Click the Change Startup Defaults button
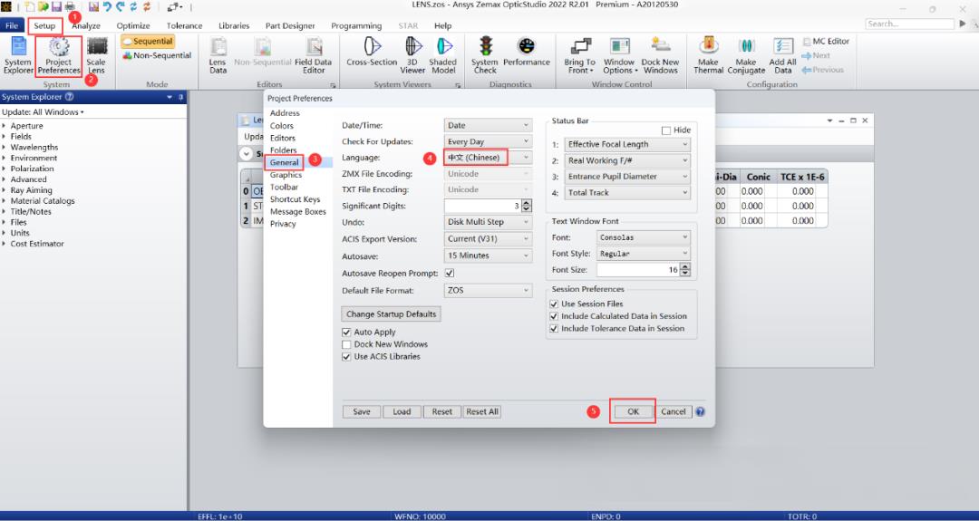Image resolution: width=979 pixels, height=521 pixels. click(392, 314)
